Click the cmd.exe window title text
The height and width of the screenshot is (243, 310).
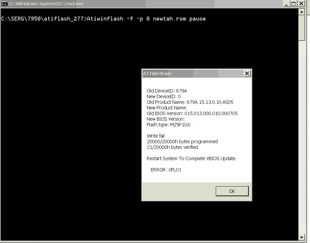[46, 4]
